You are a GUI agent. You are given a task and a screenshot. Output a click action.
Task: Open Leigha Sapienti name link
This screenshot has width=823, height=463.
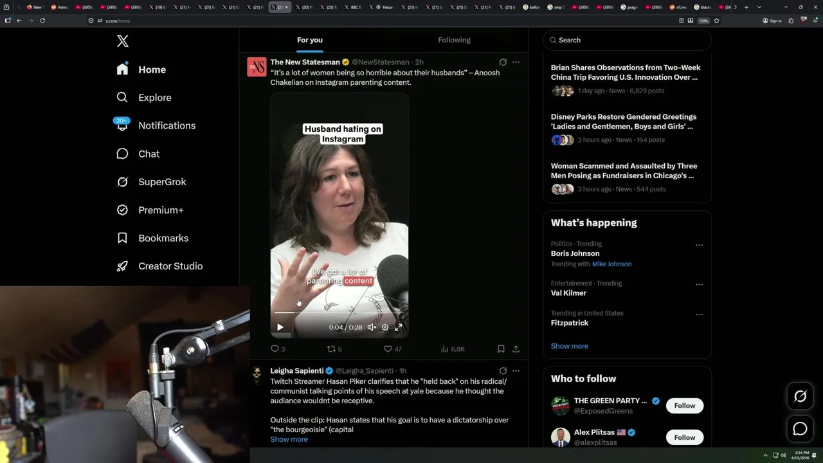[x=296, y=371]
